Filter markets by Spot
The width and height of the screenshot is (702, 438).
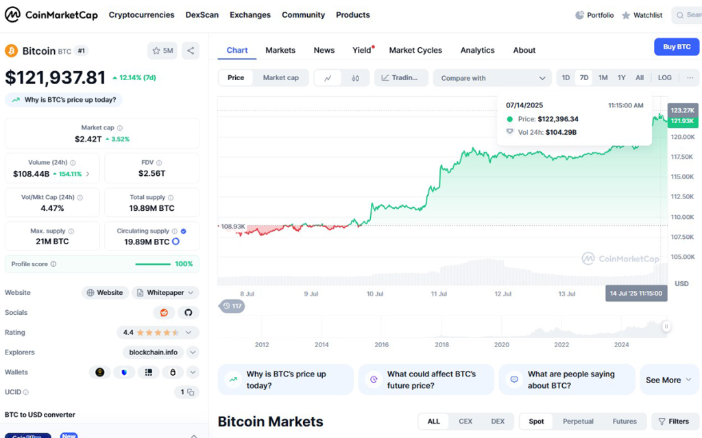[x=536, y=422]
